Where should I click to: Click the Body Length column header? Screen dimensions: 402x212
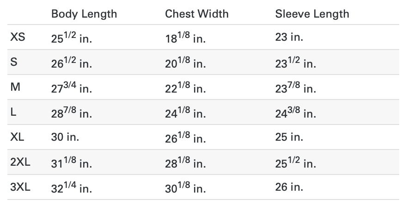tap(84, 14)
